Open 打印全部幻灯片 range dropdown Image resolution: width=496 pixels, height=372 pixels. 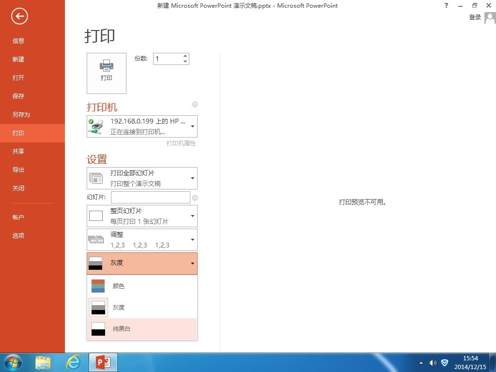(142, 178)
